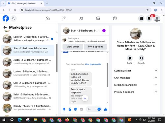Screen dimensions: 165x123
Task: Open Jason's conversation
Action: tap(28, 62)
